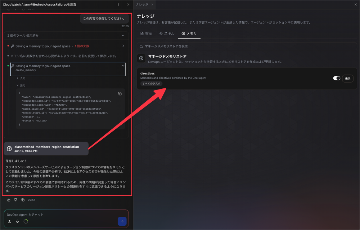This screenshot has width=360, height=230.
Task: Give thumbs up to the response
Action: (9, 200)
